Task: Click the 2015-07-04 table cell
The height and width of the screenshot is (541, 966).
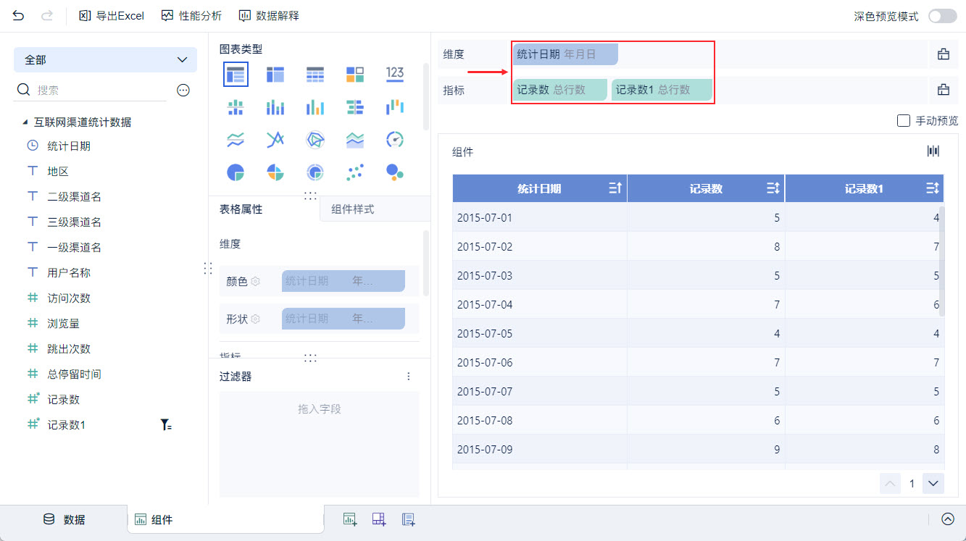Action: [x=540, y=304]
